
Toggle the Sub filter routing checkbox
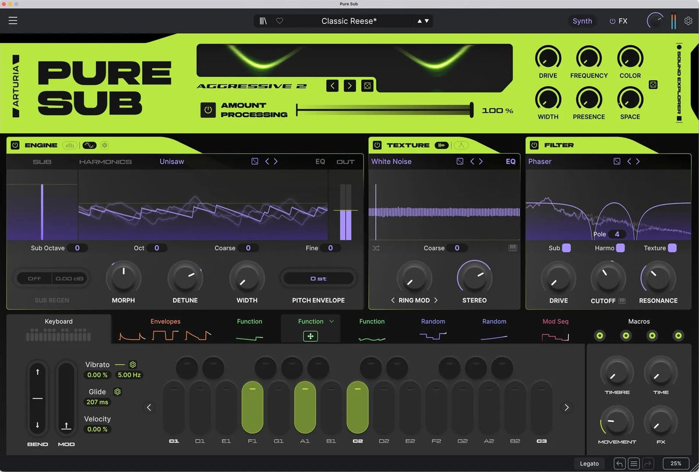click(566, 248)
